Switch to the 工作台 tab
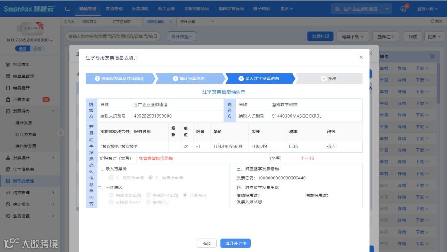This screenshot has width=447, height=252. pos(69,22)
